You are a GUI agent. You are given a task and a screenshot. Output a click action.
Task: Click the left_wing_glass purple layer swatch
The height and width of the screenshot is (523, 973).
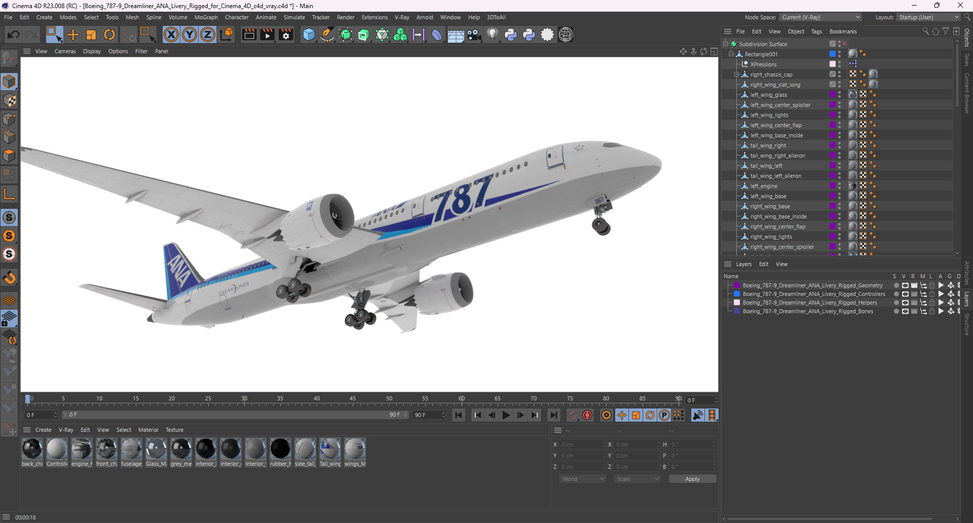point(832,95)
